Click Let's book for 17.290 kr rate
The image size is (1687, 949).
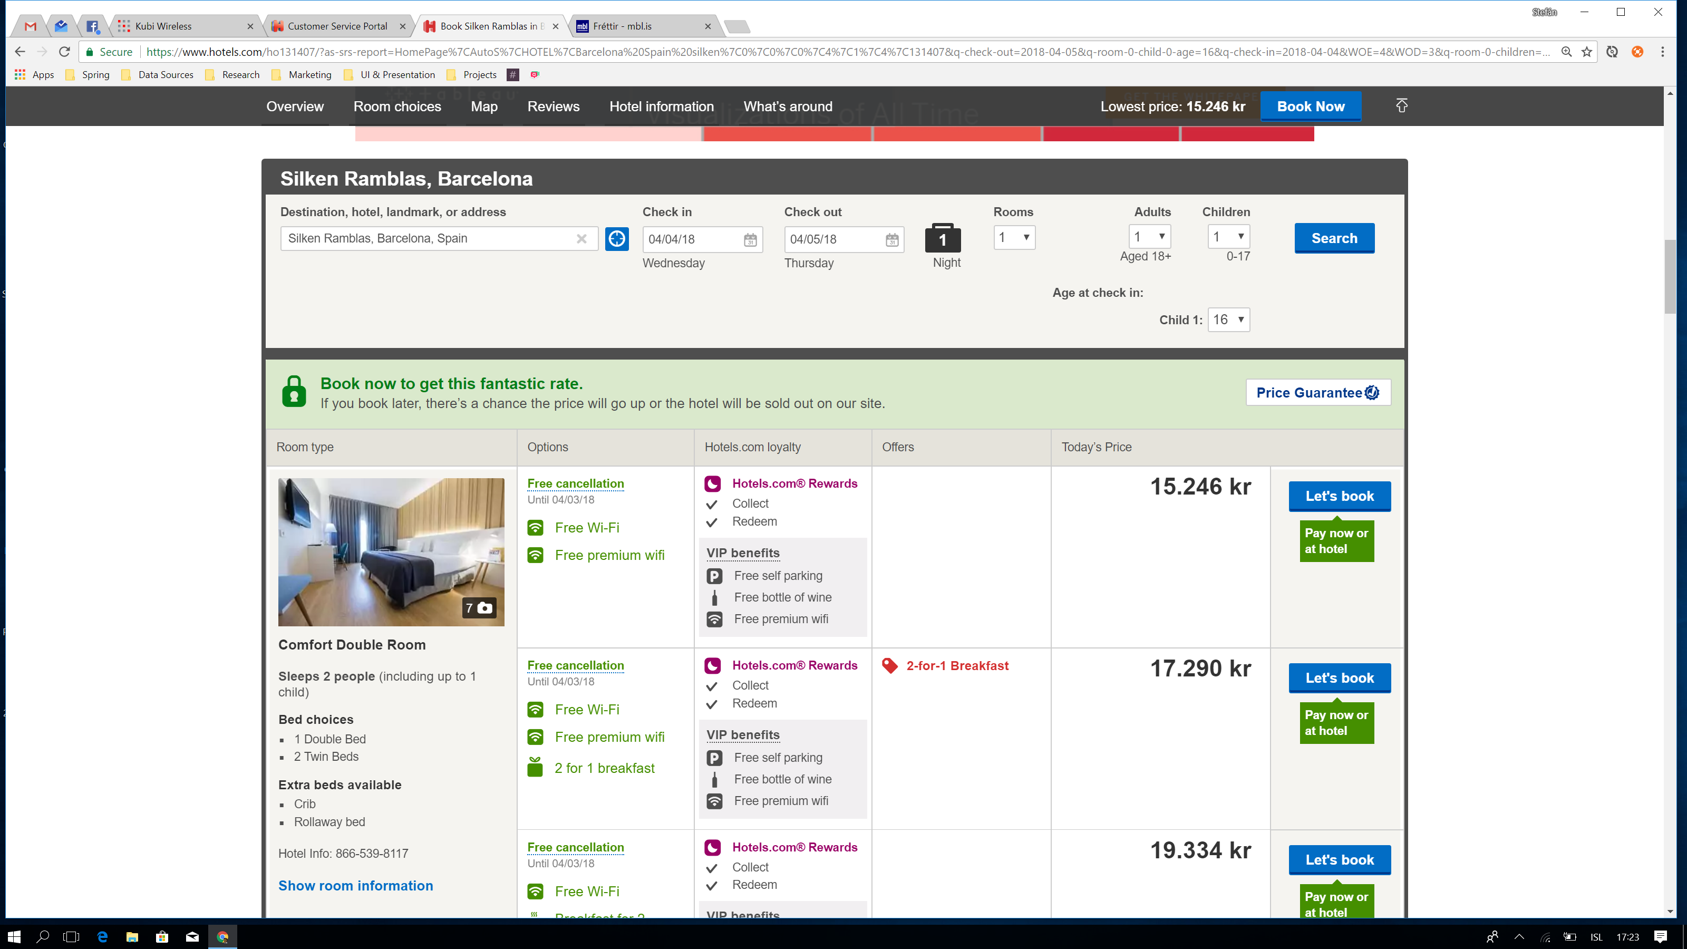point(1339,678)
